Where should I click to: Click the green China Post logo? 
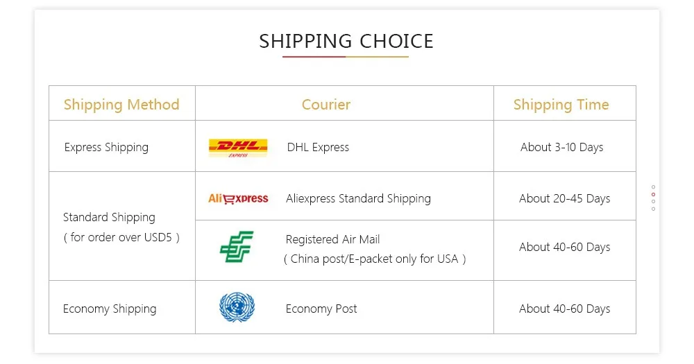click(x=236, y=248)
